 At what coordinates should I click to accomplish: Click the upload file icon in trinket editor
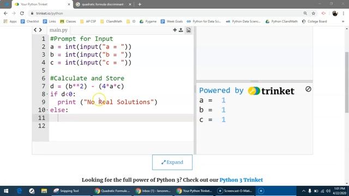point(180,30)
